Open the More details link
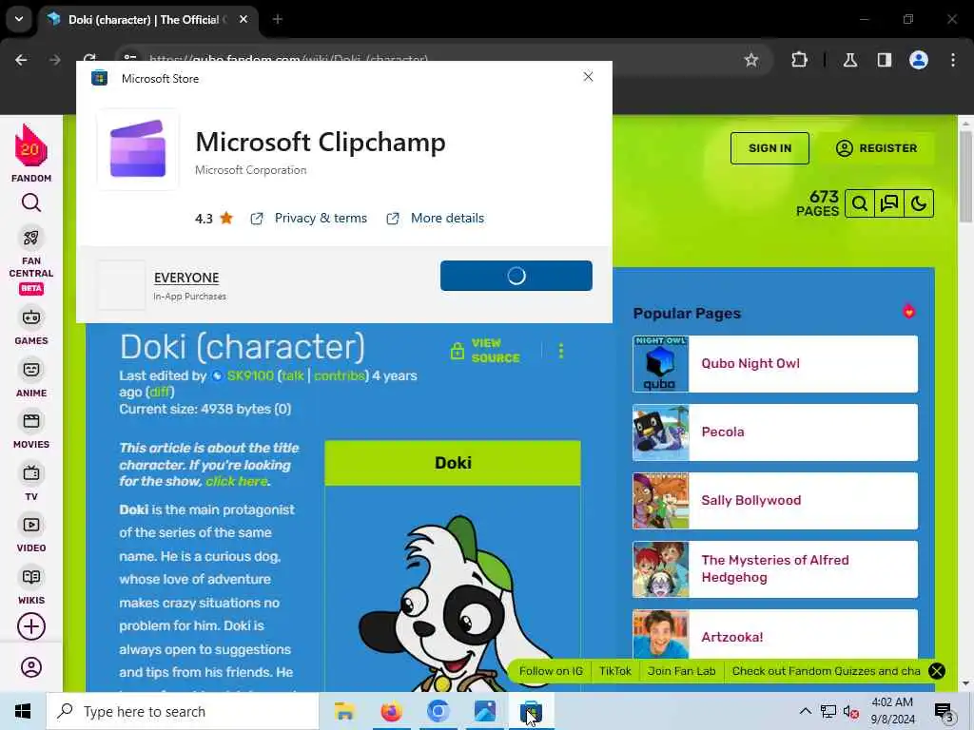The height and width of the screenshot is (730, 974). click(x=447, y=218)
